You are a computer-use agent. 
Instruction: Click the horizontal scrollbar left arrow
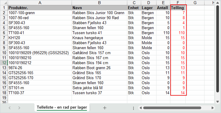pyautogui.click(x=141, y=108)
